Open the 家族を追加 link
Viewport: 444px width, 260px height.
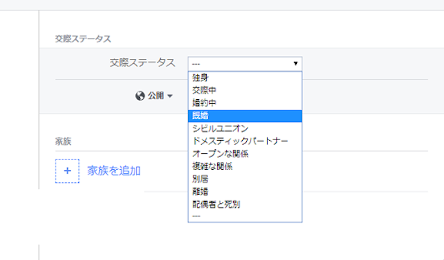[114, 171]
